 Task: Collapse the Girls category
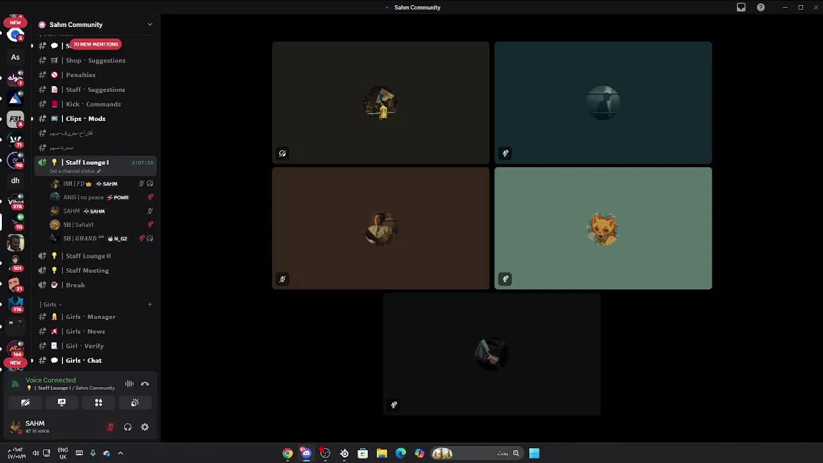coord(51,304)
